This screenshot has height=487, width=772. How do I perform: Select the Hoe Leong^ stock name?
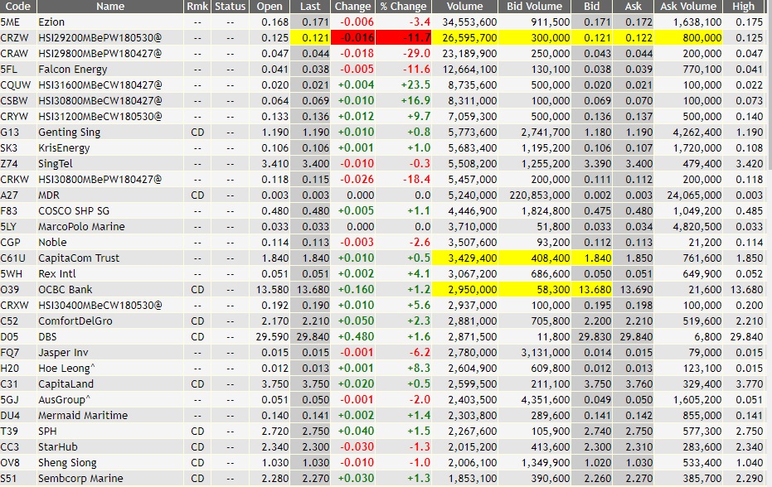click(x=66, y=369)
